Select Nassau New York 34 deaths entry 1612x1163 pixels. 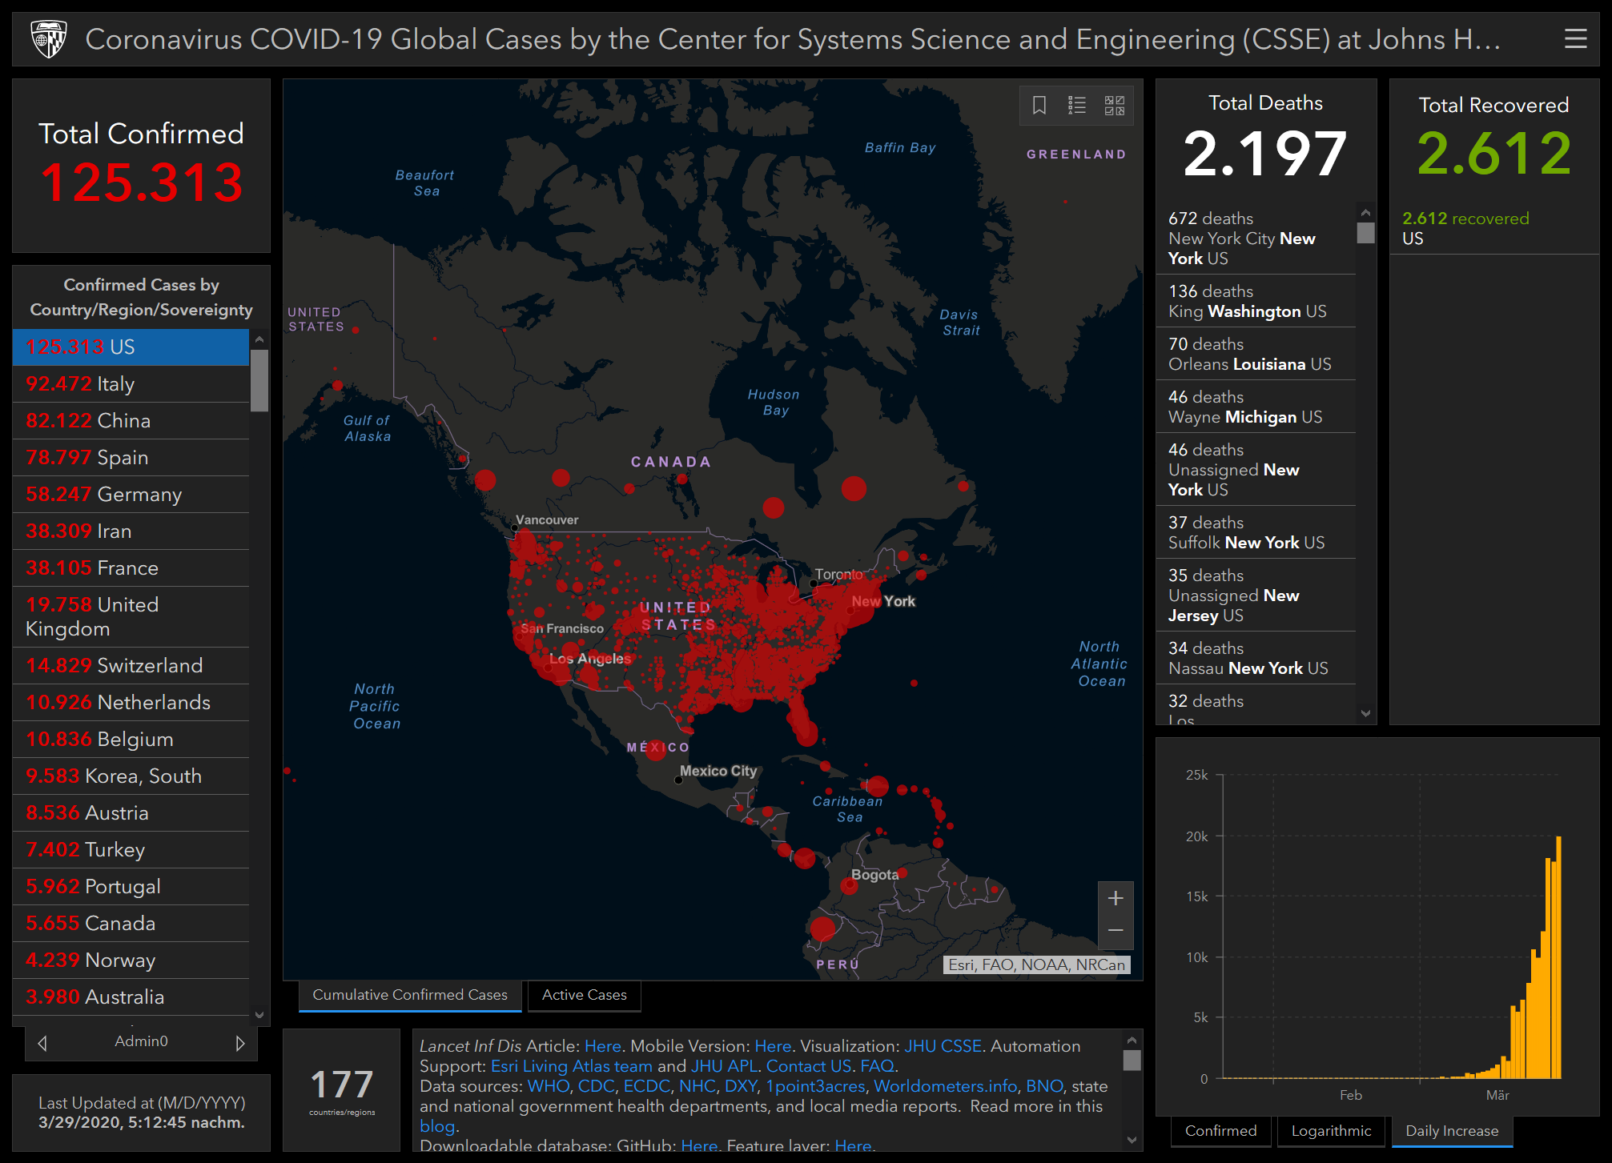[1256, 658]
